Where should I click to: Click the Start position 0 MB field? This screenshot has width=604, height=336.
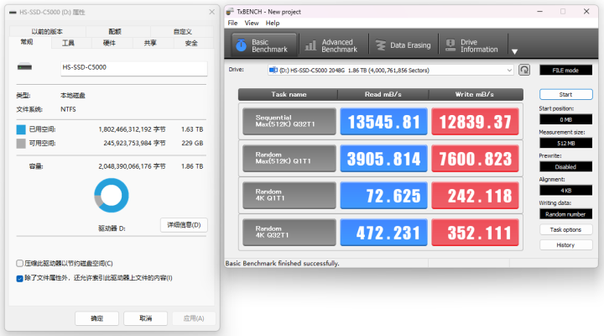(565, 119)
